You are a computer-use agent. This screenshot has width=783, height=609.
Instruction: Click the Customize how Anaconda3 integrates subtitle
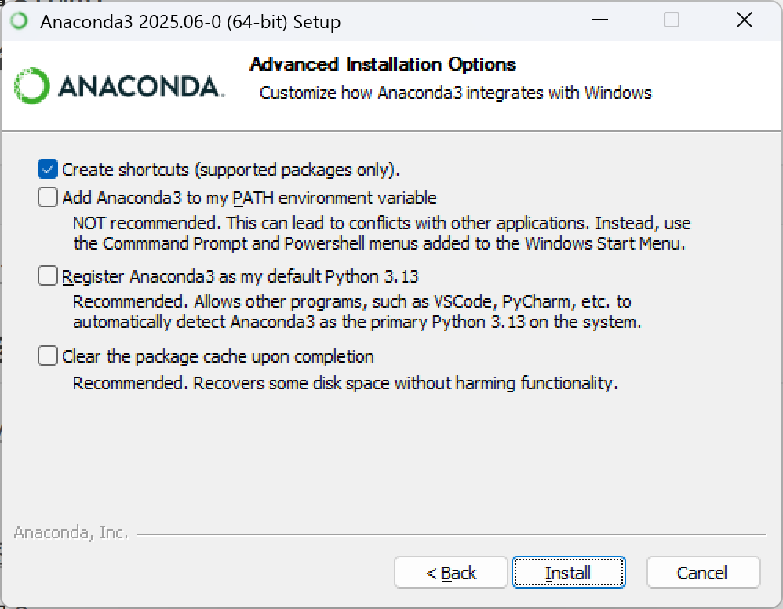[455, 93]
